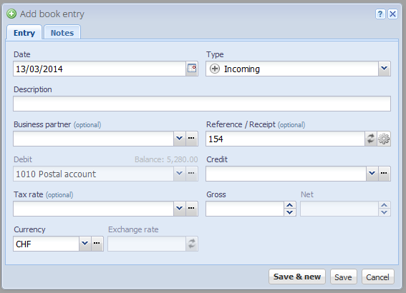Expand the Tax rate dropdown arrow
The width and height of the screenshot is (406, 293).
[179, 209]
